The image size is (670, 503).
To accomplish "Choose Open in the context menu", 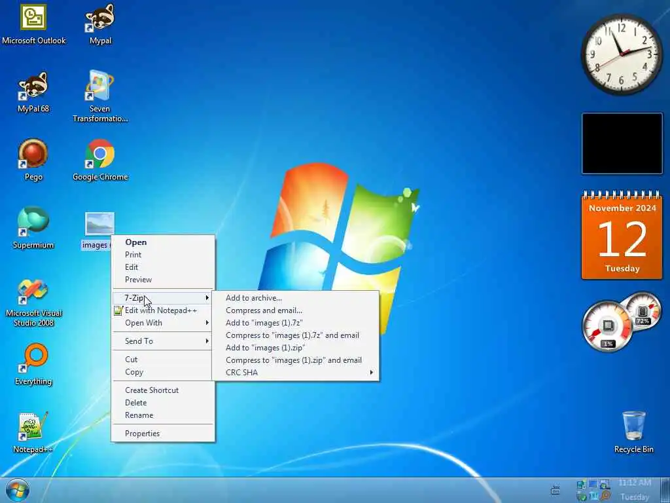I will click(163, 242).
